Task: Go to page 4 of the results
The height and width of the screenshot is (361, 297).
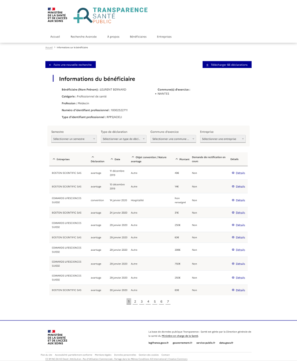Action: click(x=148, y=302)
